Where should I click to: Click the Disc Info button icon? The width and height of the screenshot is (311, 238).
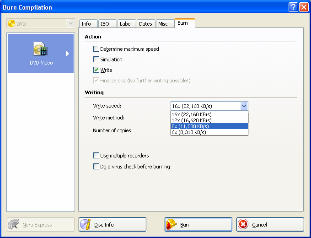(x=86, y=225)
